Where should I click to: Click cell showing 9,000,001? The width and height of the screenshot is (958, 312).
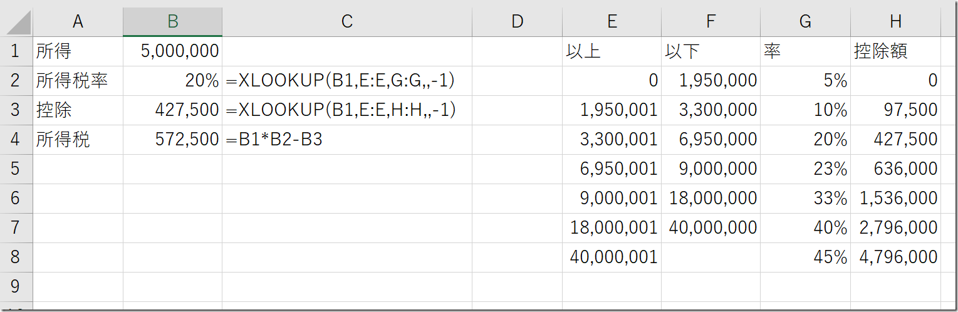click(612, 199)
